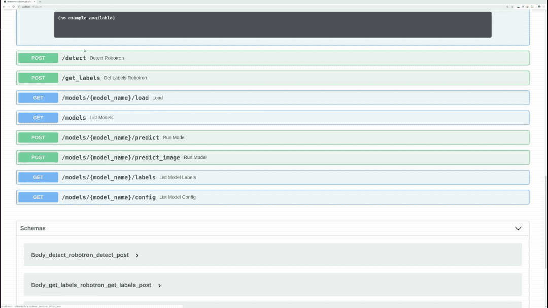Click the '(no example available)' example box
This screenshot has height=308, width=548.
(x=272, y=25)
